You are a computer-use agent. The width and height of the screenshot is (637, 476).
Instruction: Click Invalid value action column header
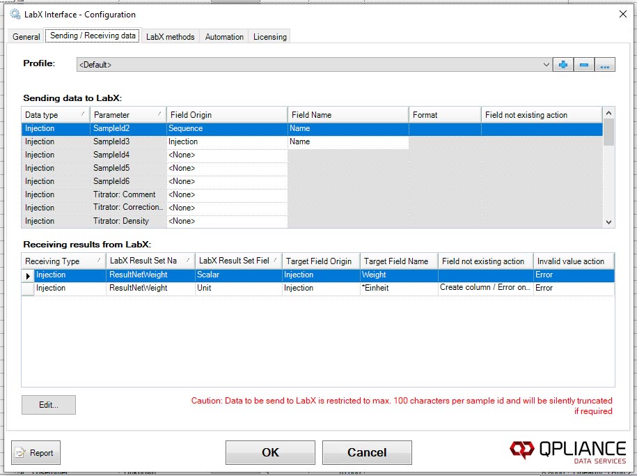coord(574,261)
